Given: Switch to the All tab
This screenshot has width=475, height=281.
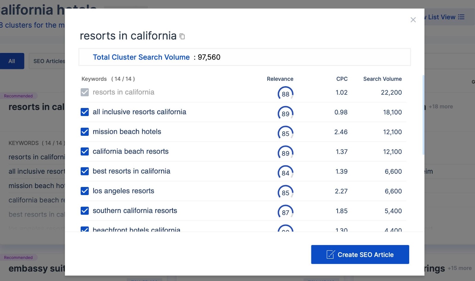Looking at the screenshot, I should 12,61.
